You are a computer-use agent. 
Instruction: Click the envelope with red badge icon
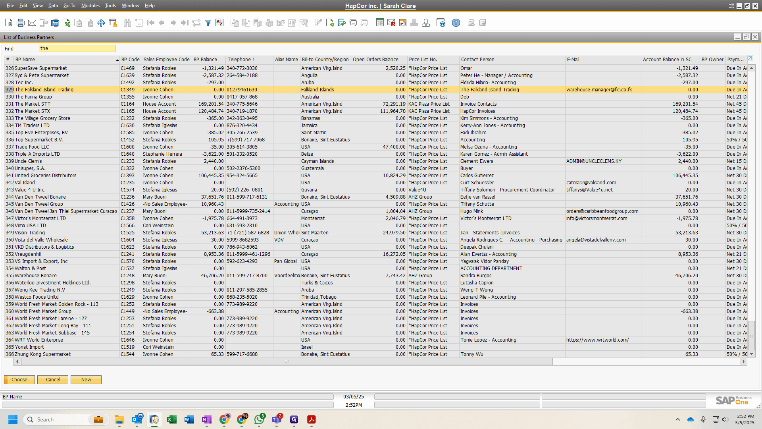click(x=391, y=23)
